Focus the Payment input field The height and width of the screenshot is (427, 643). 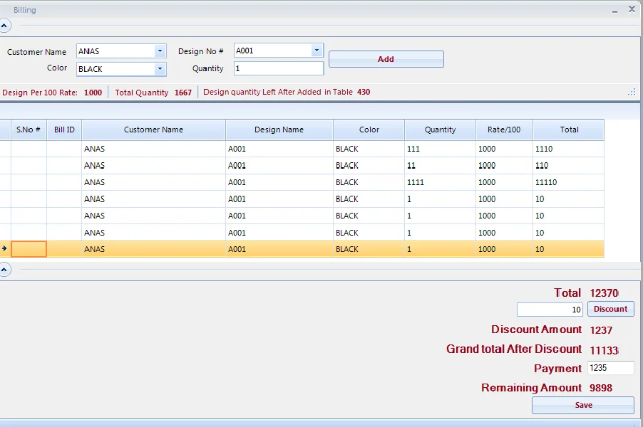611,368
